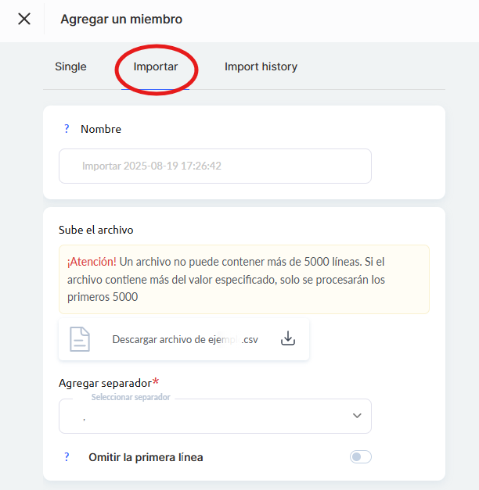
Task: Enable the Omitir la primera línea toggle
Action: click(360, 457)
